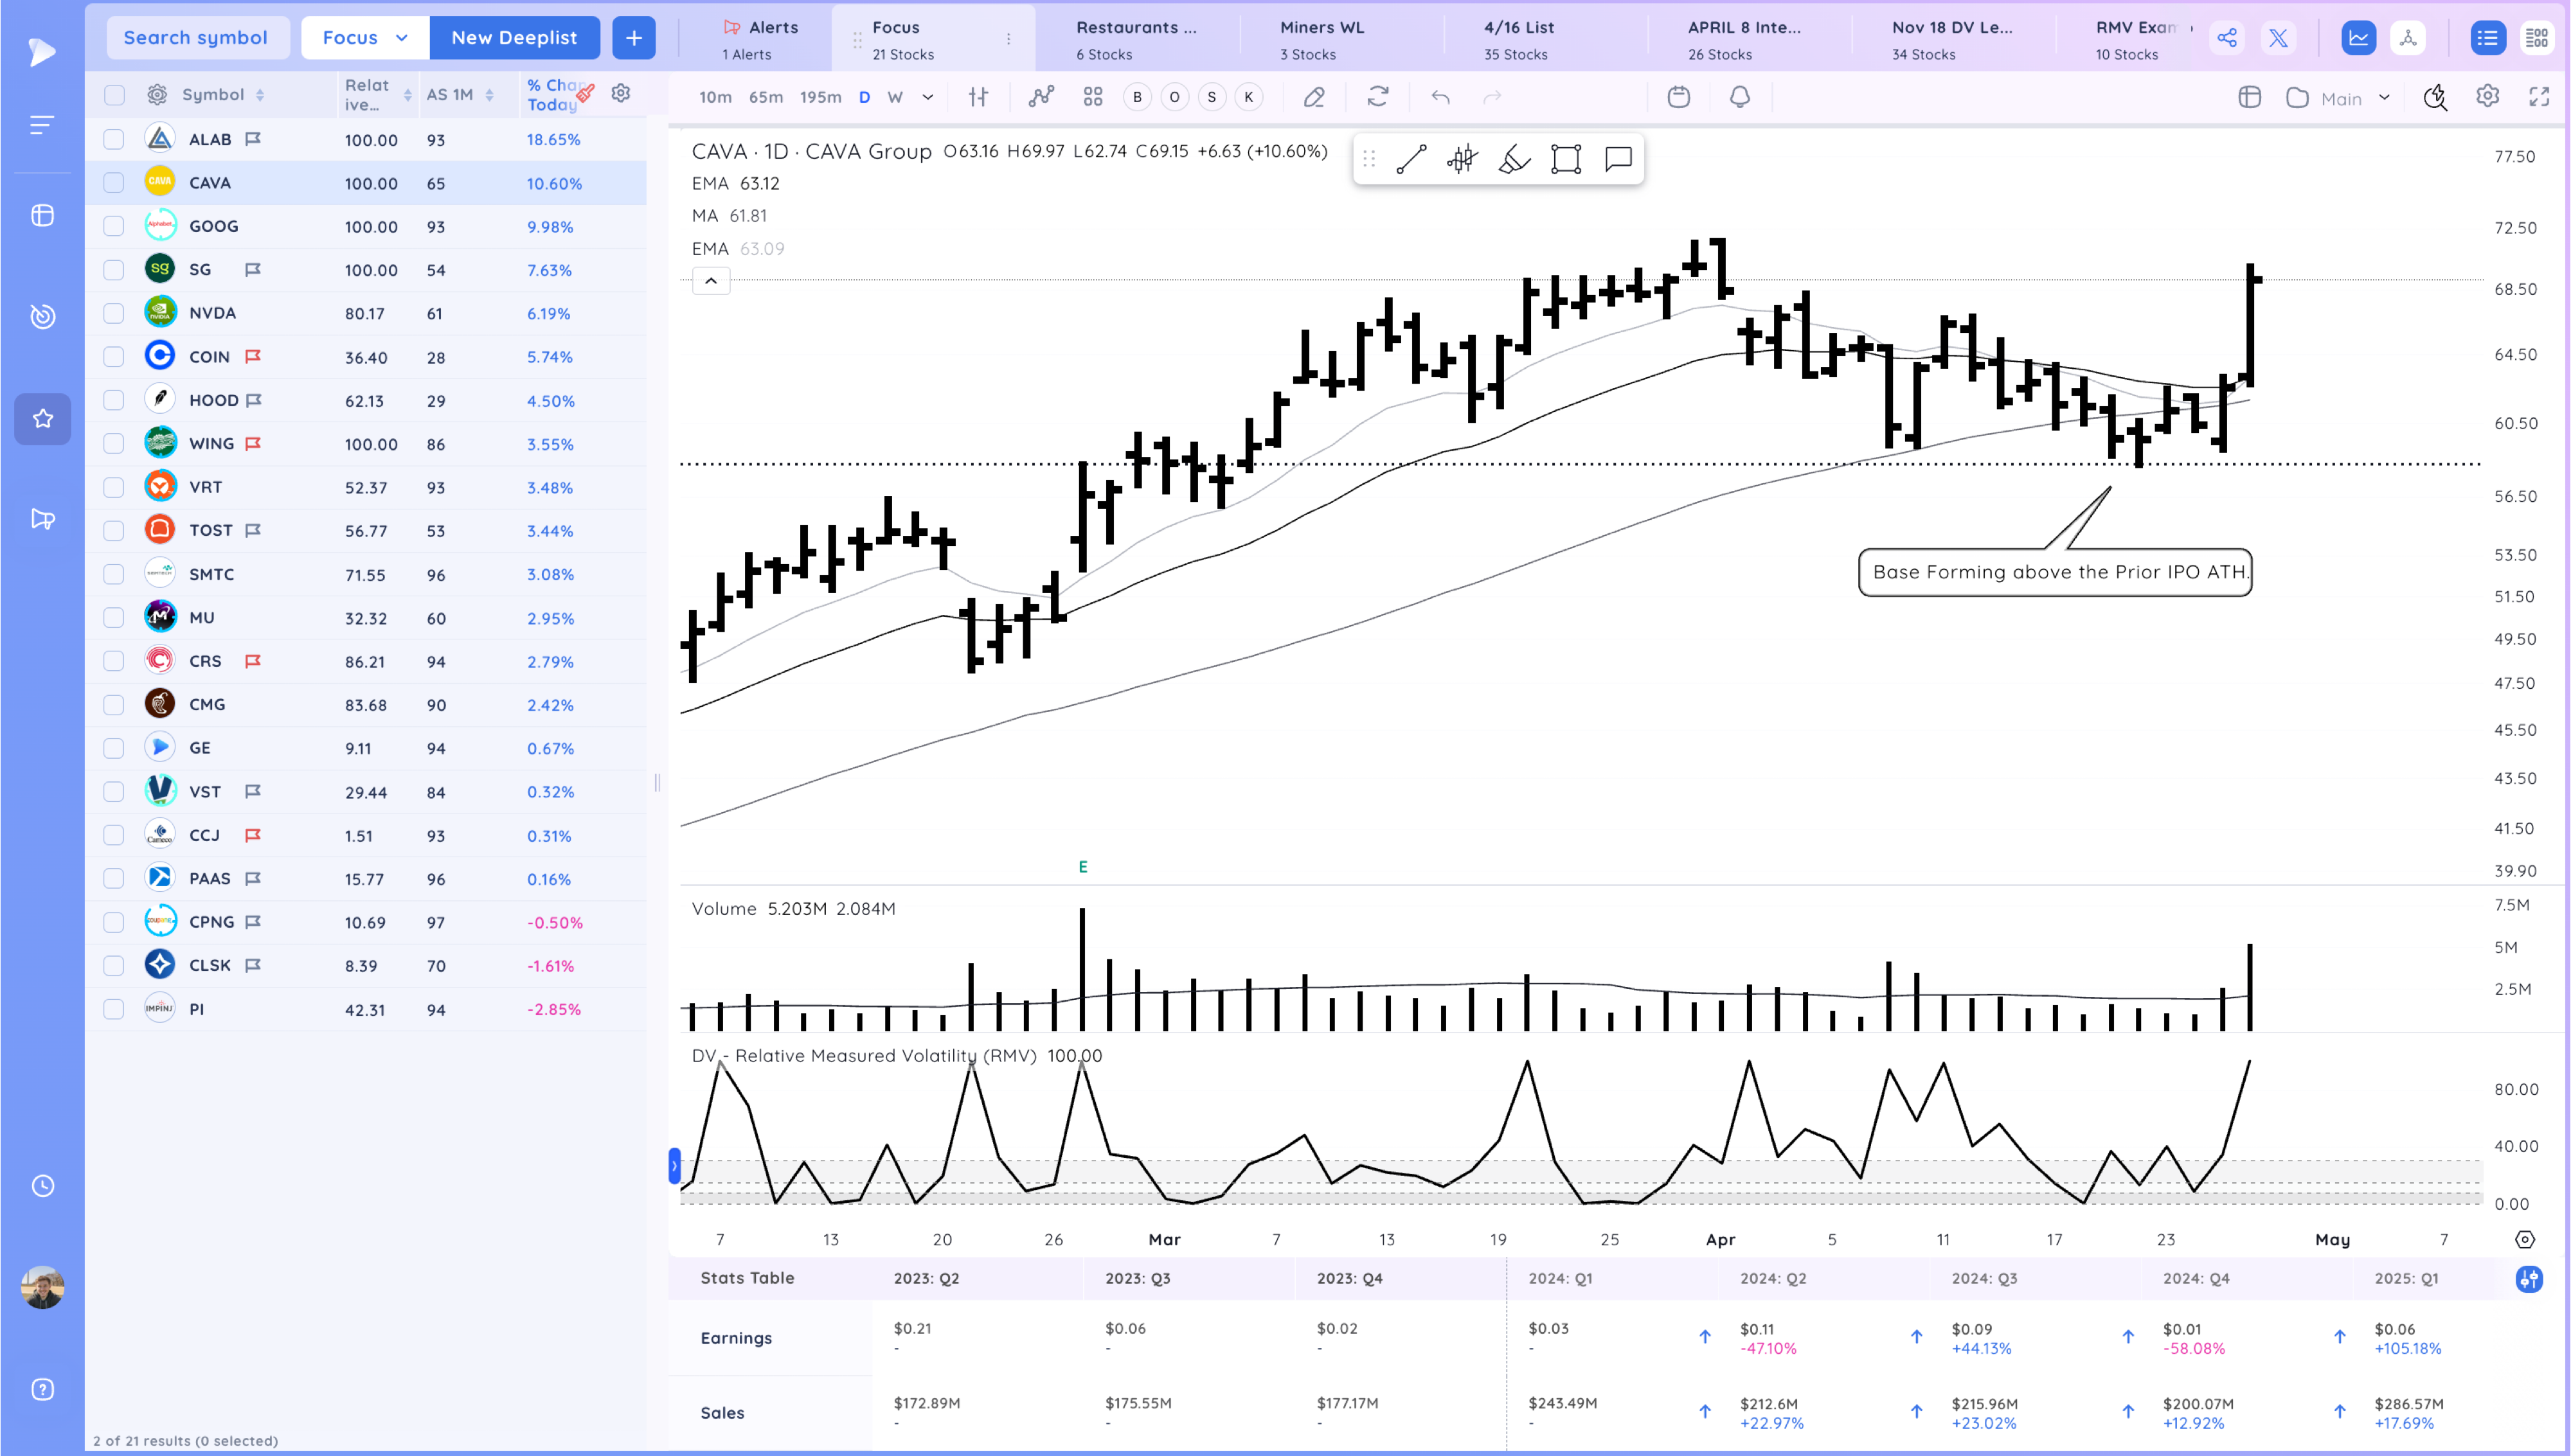Open the calendar icon in chart toolbar

[x=1679, y=97]
